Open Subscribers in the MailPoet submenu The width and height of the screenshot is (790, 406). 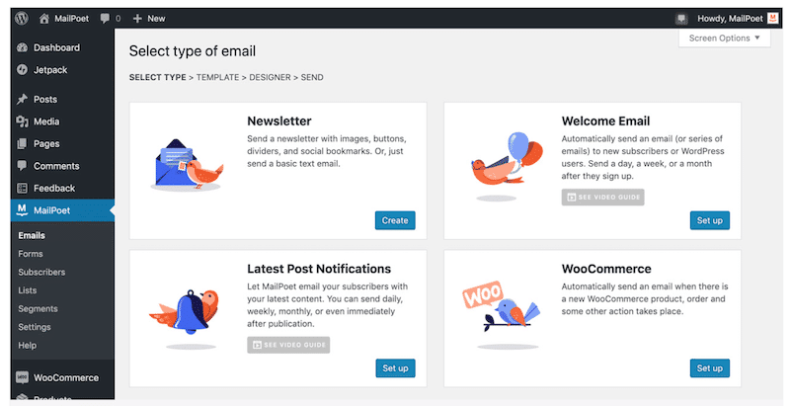click(41, 272)
